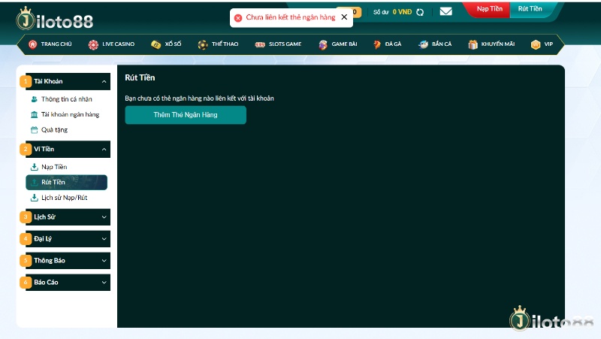This screenshot has width=601, height=339.
Task: Open Quà tặng gifts page
Action: [54, 130]
